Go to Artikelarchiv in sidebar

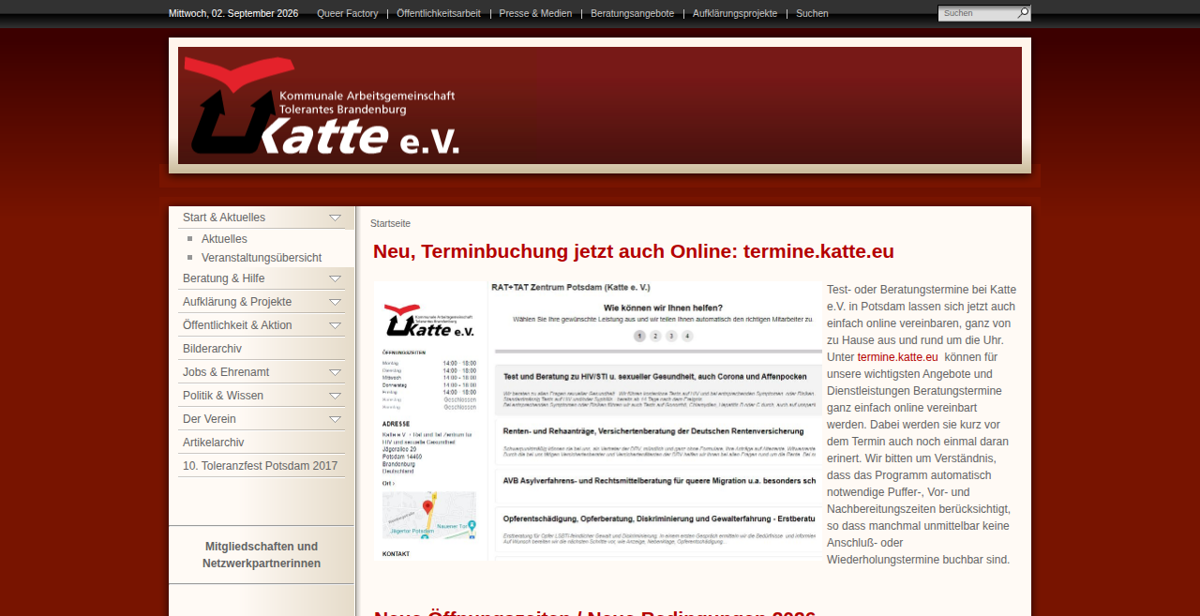tap(213, 443)
